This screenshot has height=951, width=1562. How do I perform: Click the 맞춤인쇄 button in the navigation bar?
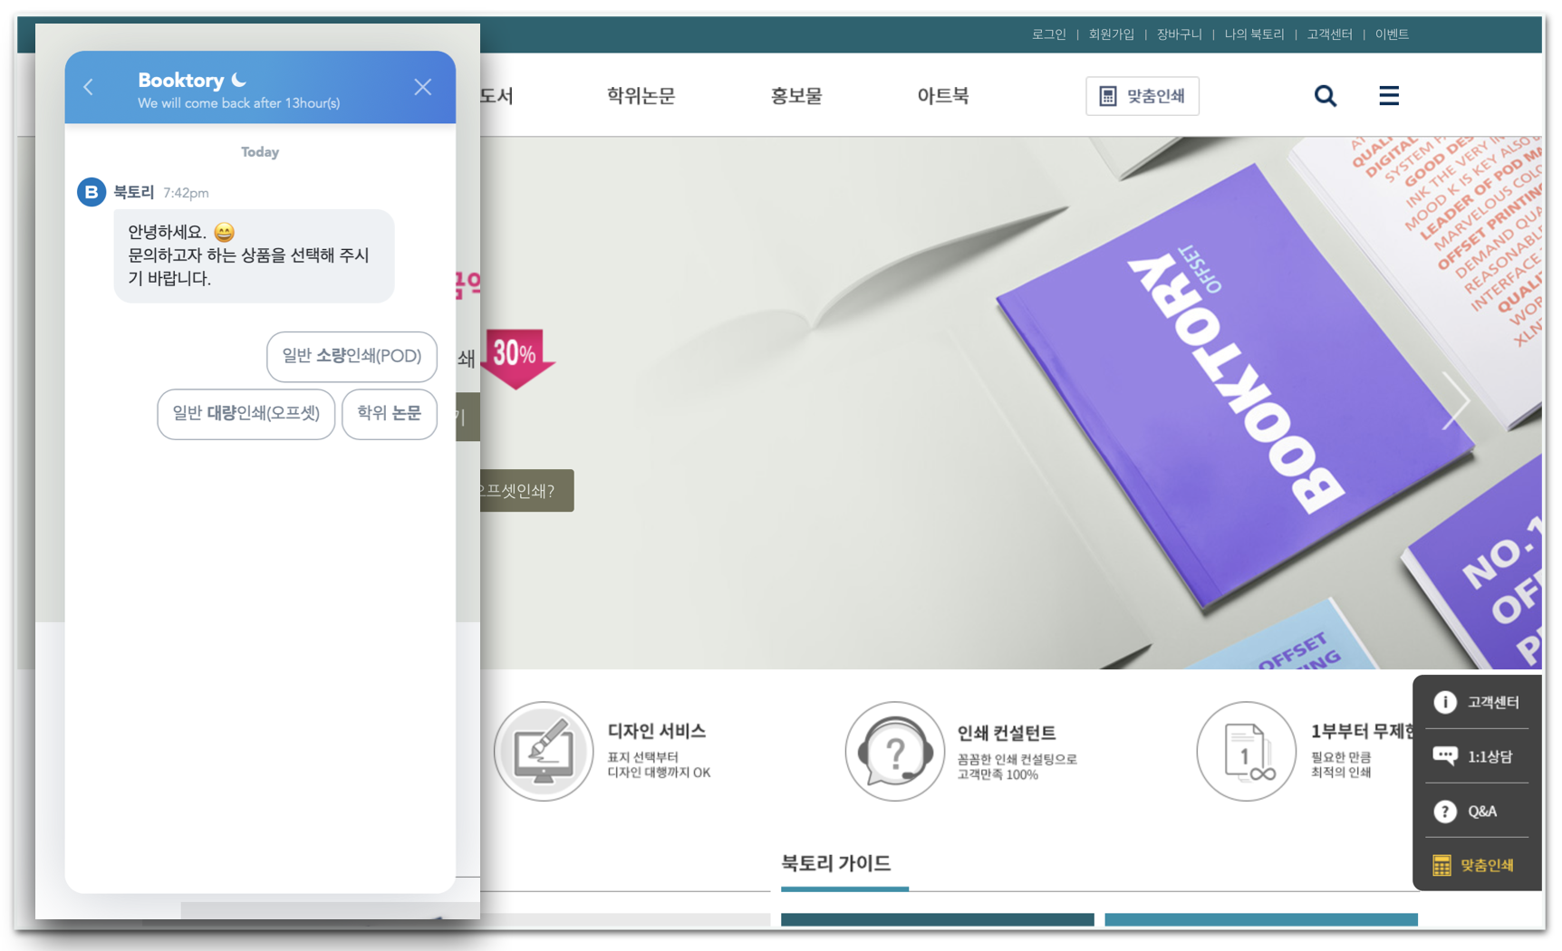[1143, 96]
